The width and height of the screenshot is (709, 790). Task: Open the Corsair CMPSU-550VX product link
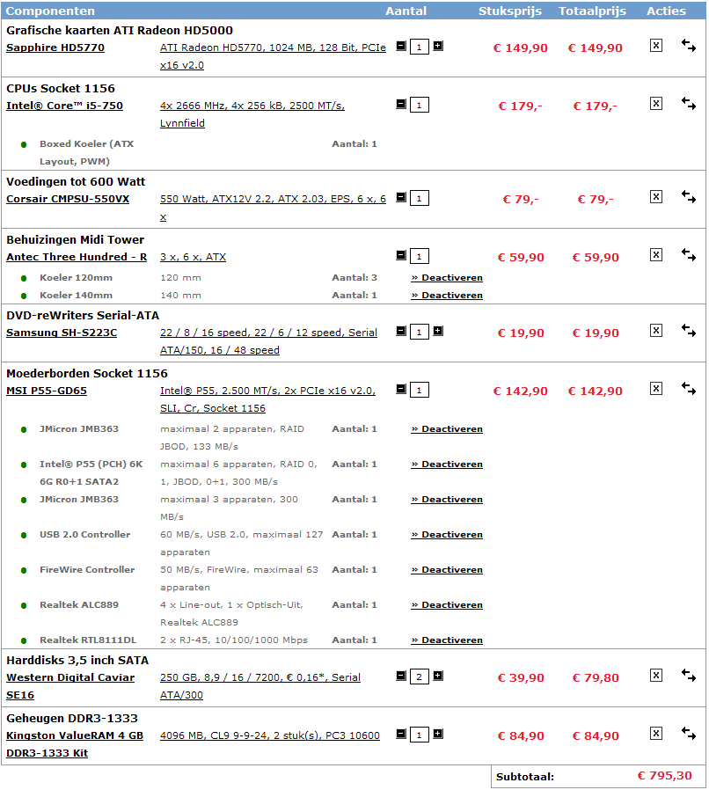(68, 199)
